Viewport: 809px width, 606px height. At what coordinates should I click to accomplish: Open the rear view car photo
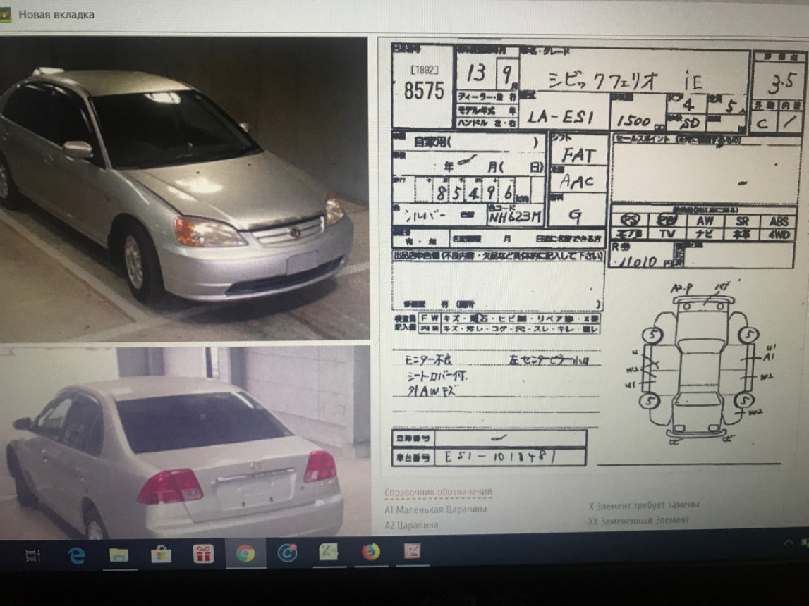tap(185, 443)
